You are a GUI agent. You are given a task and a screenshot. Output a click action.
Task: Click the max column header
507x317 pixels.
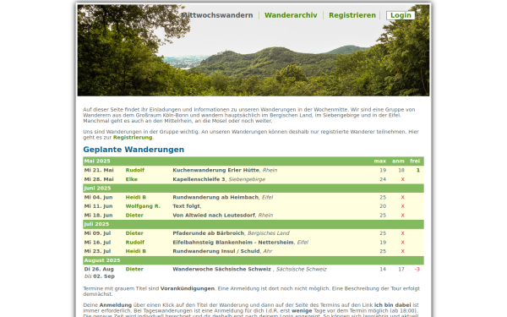tap(380, 161)
